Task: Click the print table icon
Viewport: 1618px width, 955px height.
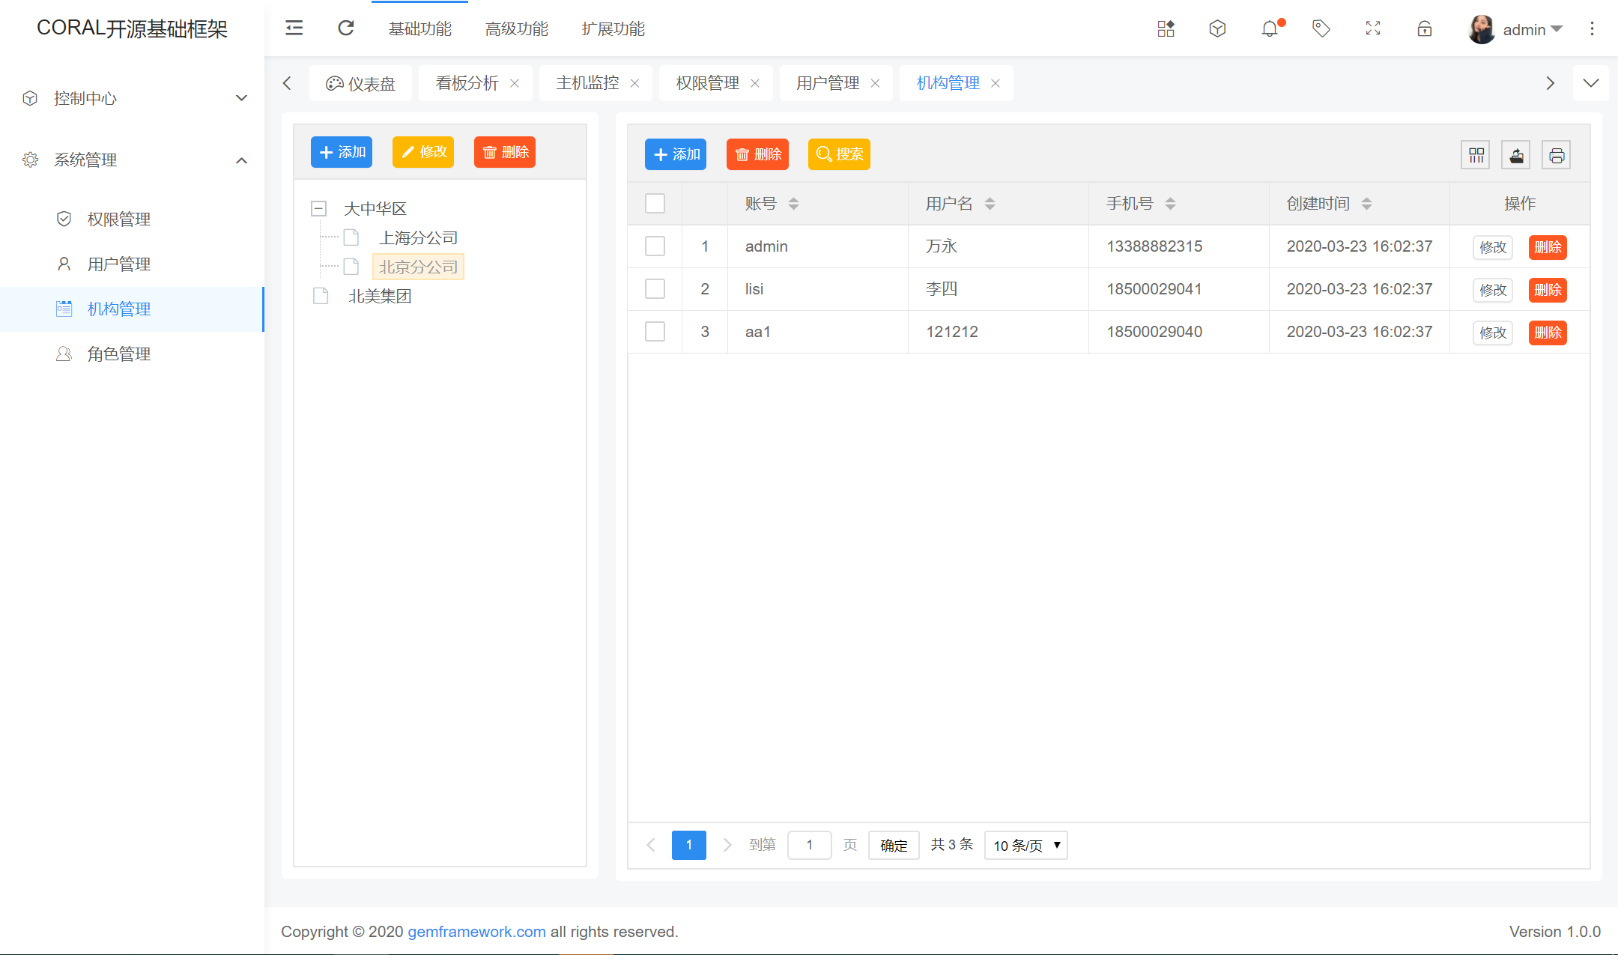Action: coord(1557,155)
